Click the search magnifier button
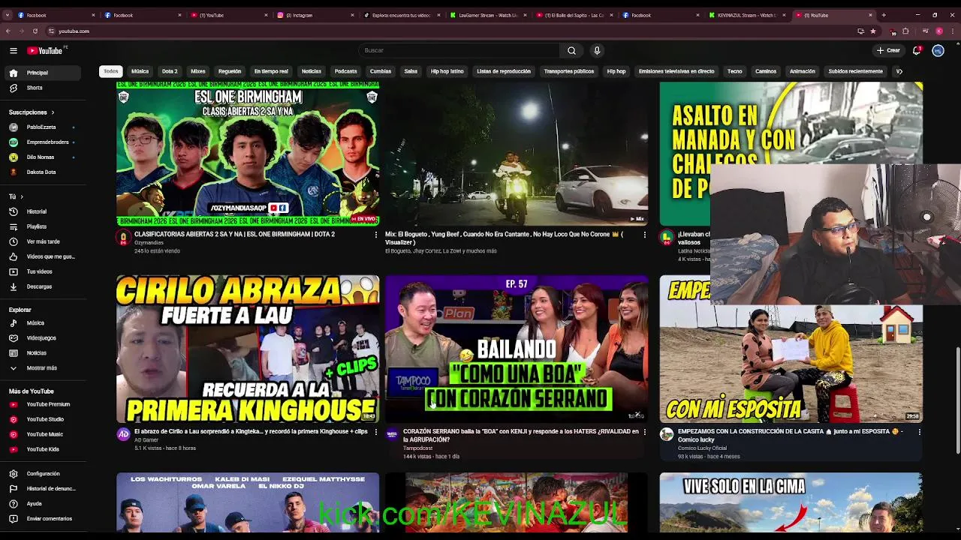Image resolution: width=961 pixels, height=540 pixels. [571, 50]
